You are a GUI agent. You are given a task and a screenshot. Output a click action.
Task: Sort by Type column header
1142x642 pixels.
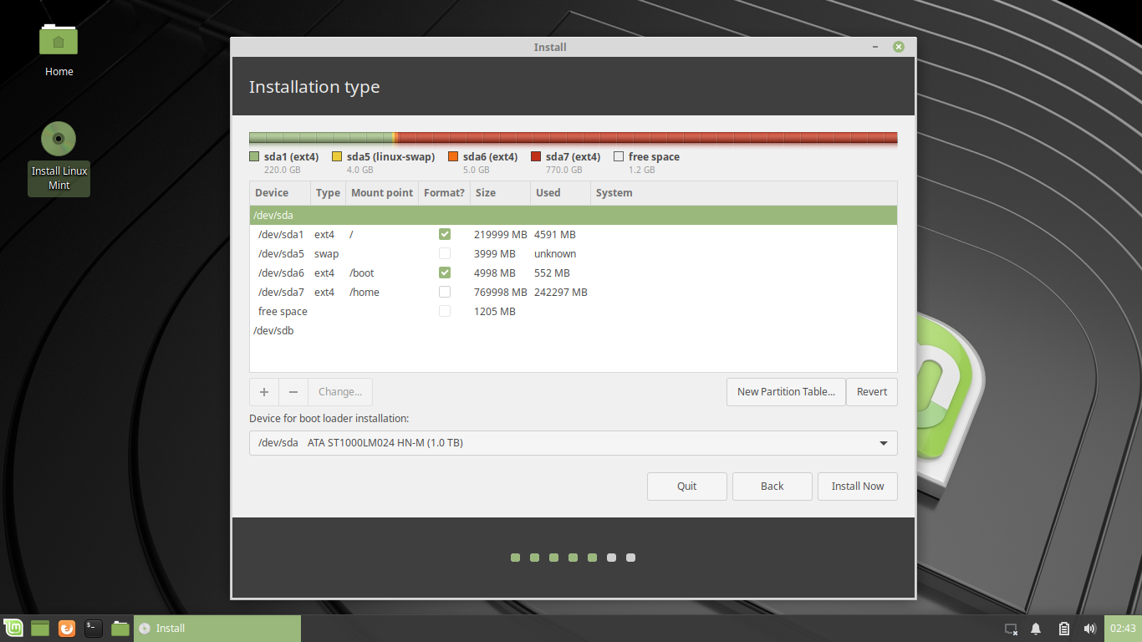pyautogui.click(x=329, y=193)
